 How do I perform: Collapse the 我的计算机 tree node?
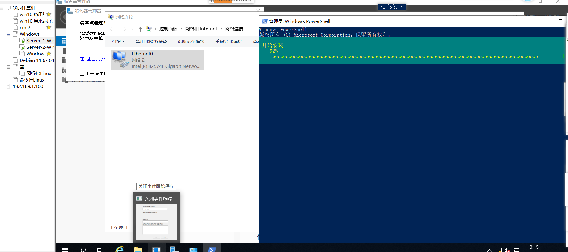(2, 8)
